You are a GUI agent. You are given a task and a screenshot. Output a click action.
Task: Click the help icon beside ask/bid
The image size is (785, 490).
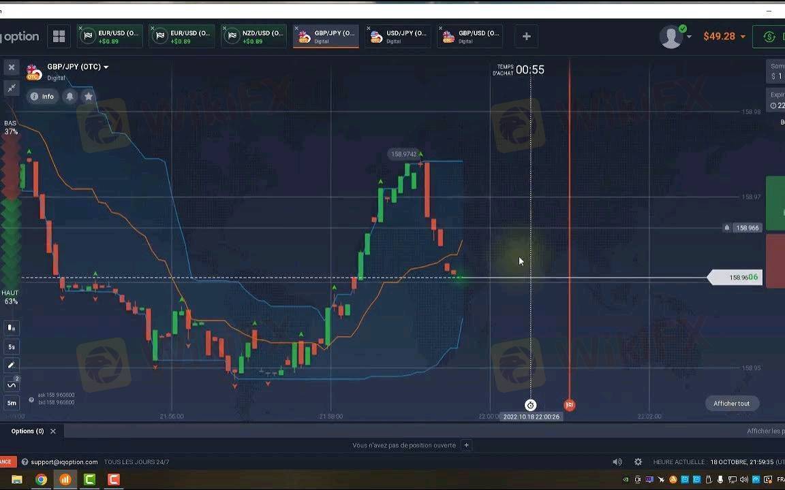(31, 399)
